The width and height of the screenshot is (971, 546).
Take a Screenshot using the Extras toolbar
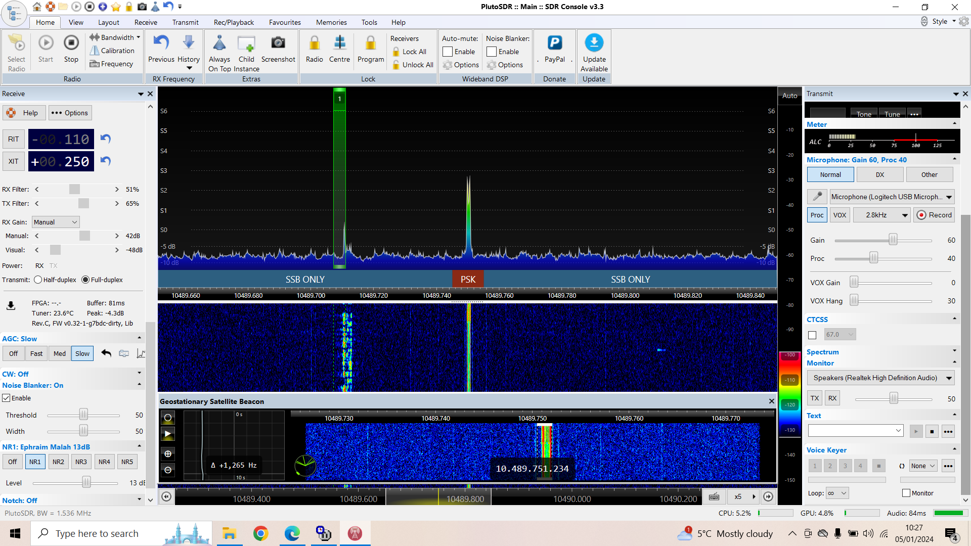point(278,48)
